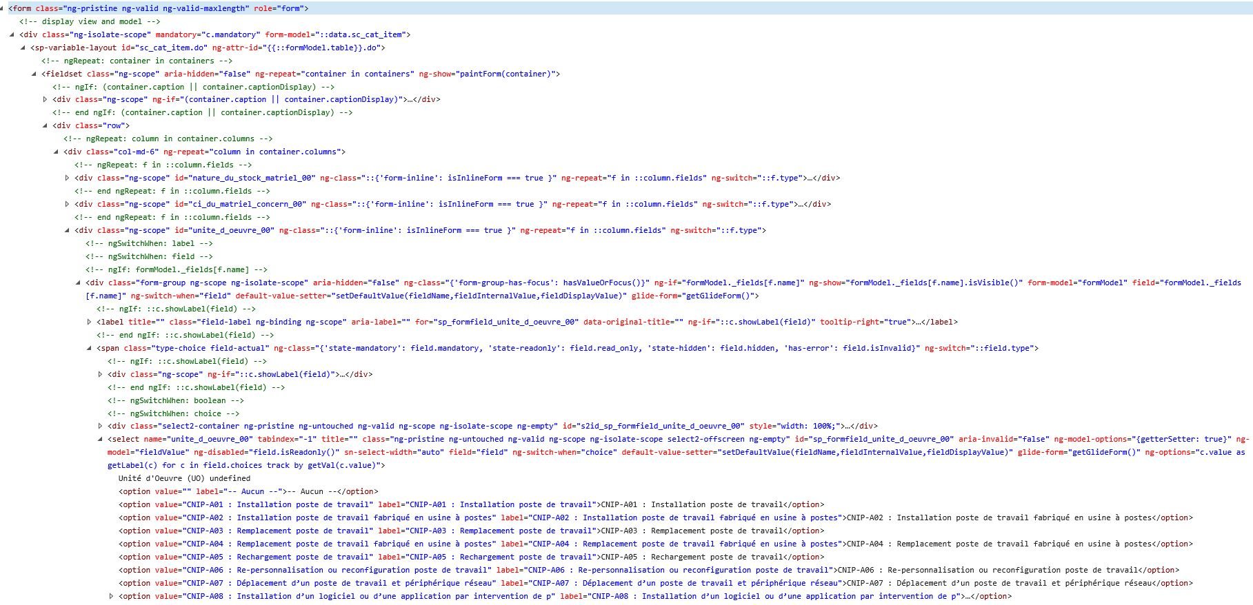Expand the select2-container div node
The height and width of the screenshot is (605, 1253).
(x=101, y=426)
